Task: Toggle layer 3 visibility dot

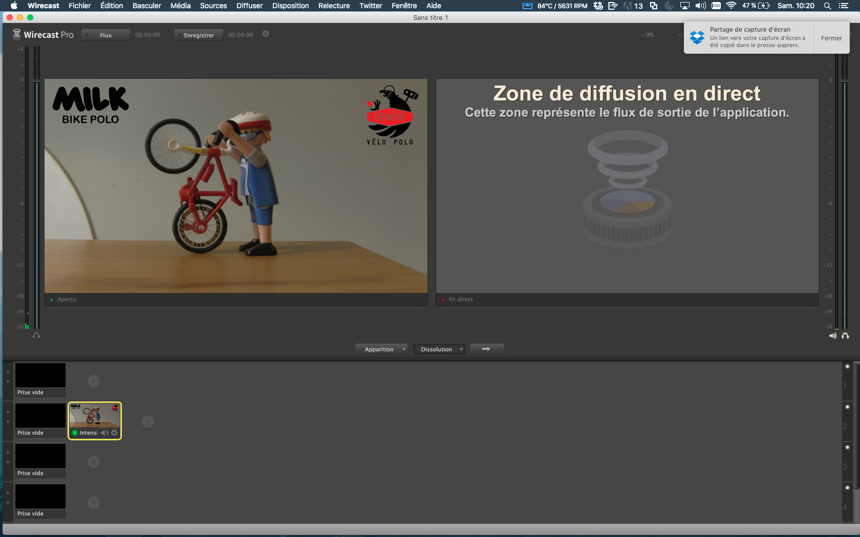Action: tap(847, 447)
